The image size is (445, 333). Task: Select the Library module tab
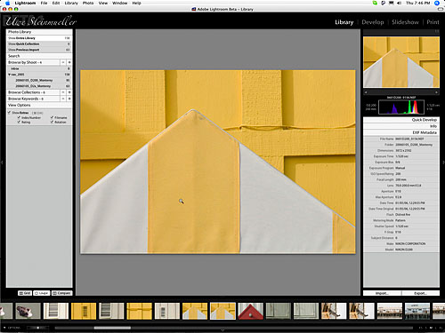pyautogui.click(x=344, y=22)
